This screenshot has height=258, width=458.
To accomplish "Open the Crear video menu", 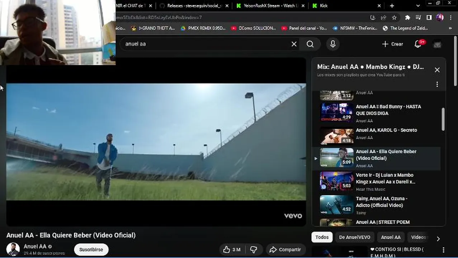I will [392, 44].
